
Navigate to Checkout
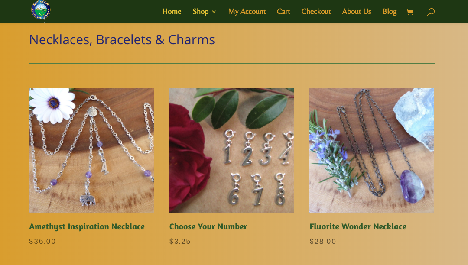point(316,11)
